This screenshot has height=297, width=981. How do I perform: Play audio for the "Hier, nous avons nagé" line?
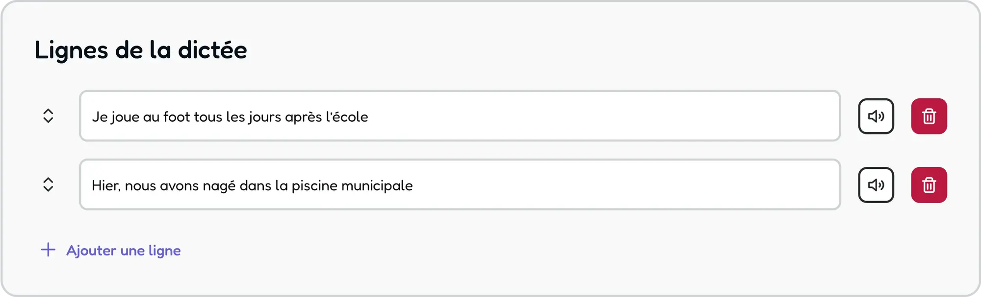tap(876, 185)
